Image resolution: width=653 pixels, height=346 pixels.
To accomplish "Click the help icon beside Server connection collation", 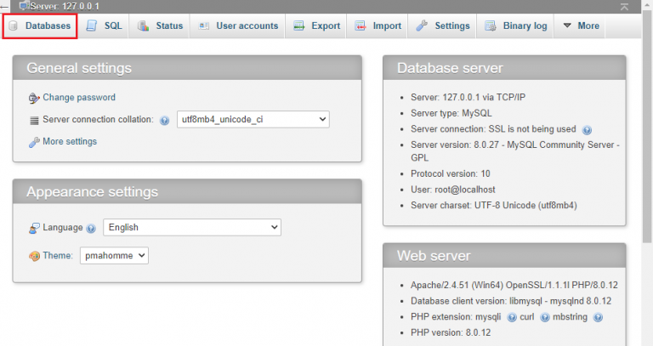I will coord(164,121).
